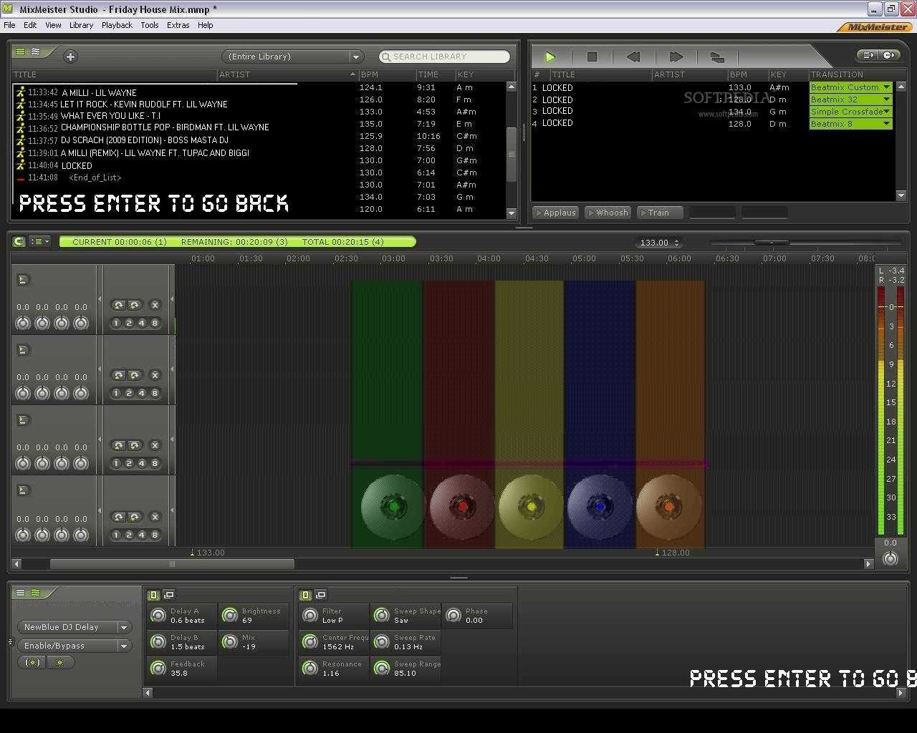917x733 pixels.
Task: Click the green vinyl disc on the timeline
Action: coord(393,507)
